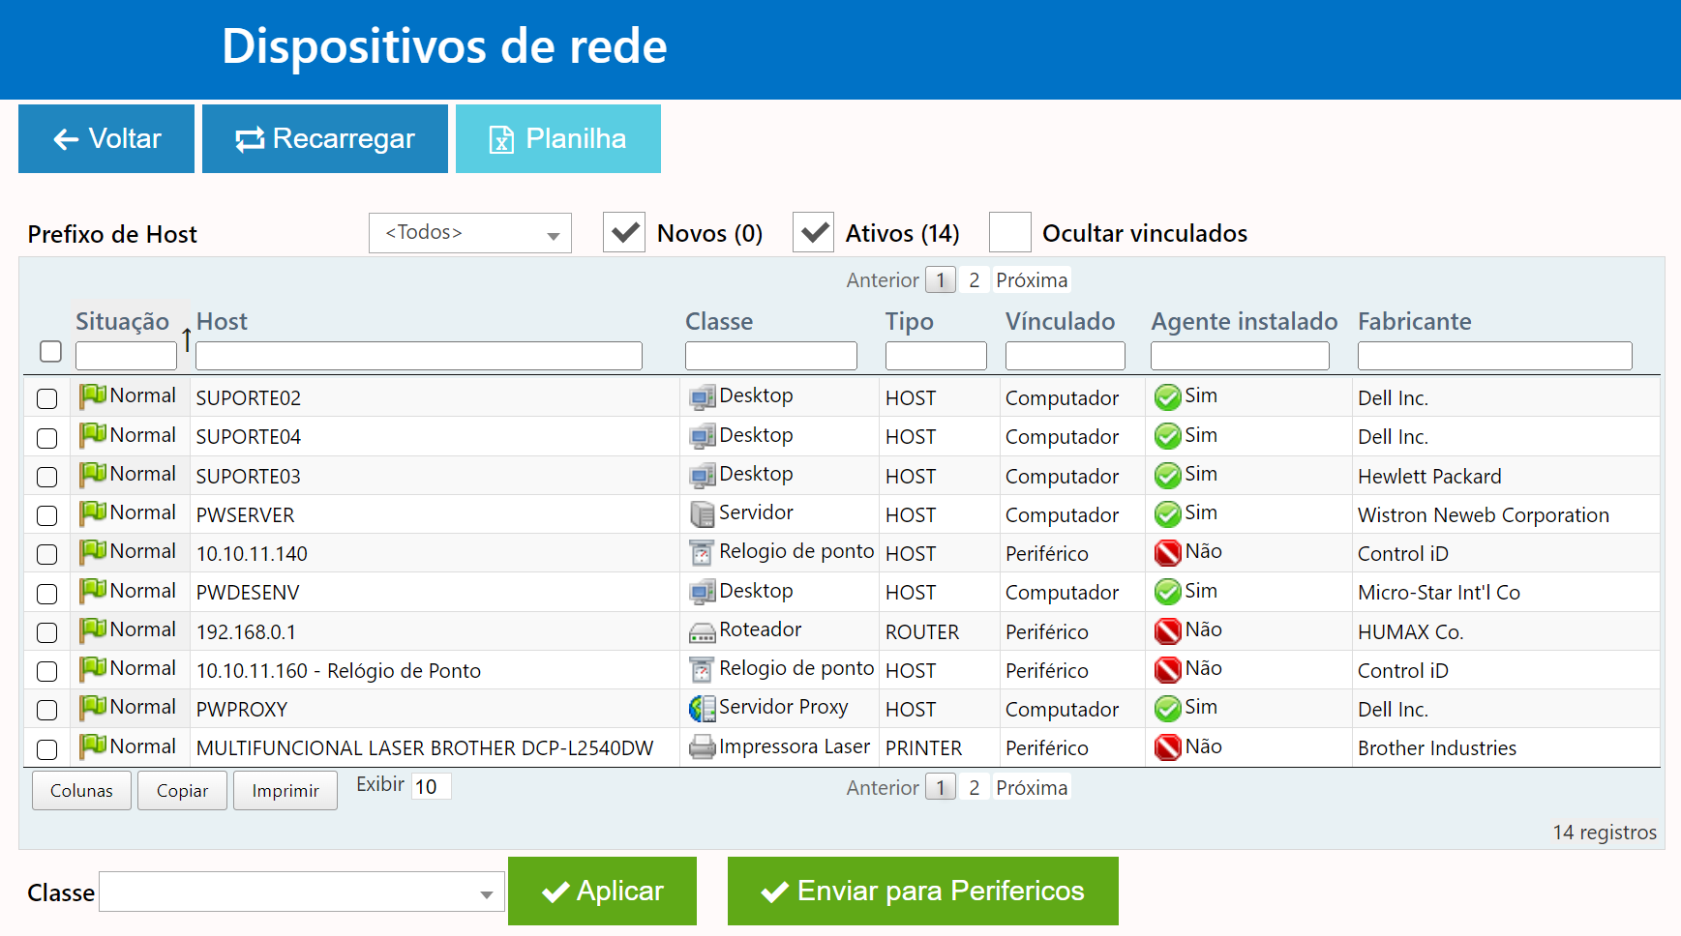Click the Voltar button

106,139
